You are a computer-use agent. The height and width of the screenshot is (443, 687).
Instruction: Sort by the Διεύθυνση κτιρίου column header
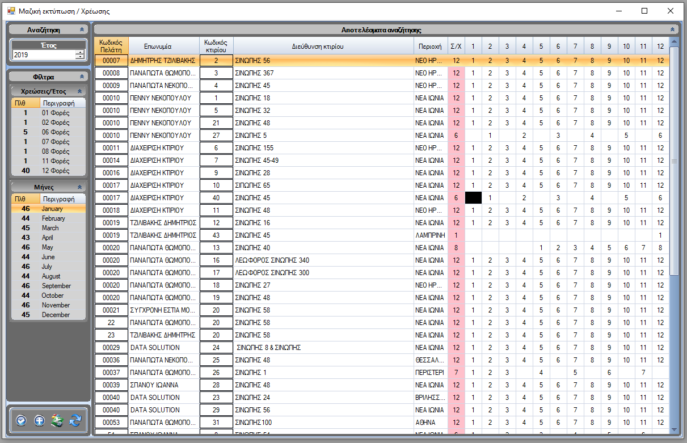point(323,47)
